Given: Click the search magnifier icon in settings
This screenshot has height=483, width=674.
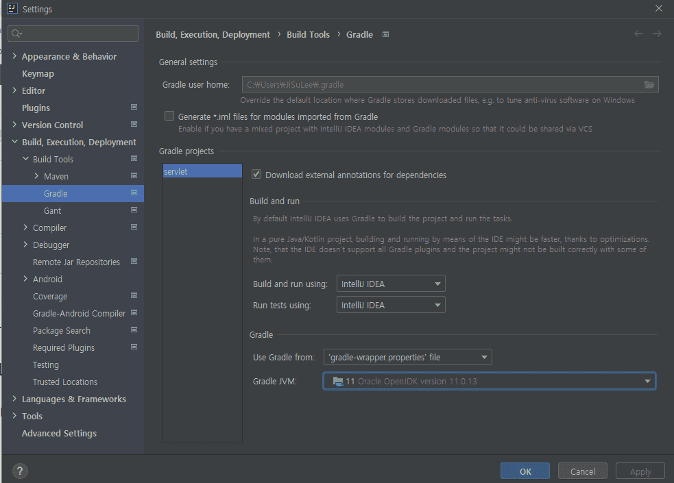Looking at the screenshot, I should click(16, 34).
